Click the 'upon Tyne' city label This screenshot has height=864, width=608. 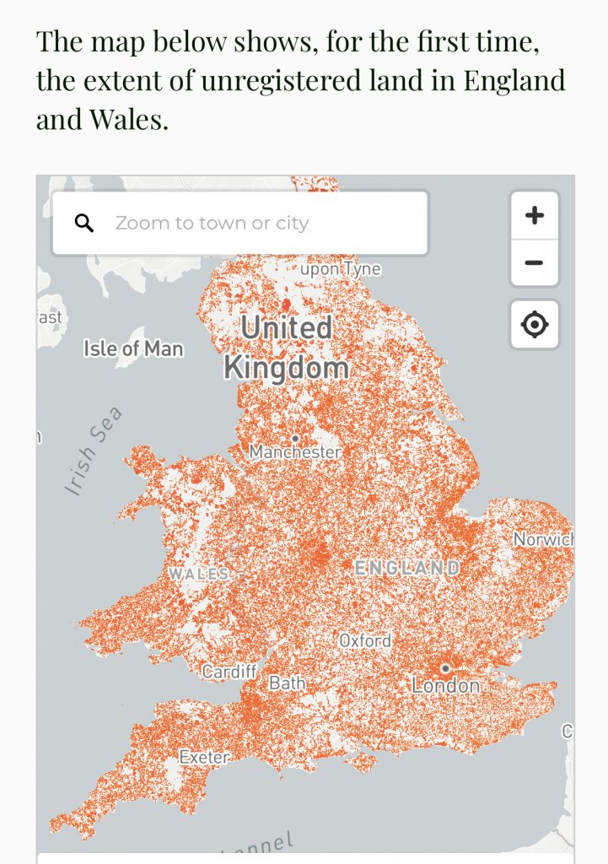(x=341, y=269)
